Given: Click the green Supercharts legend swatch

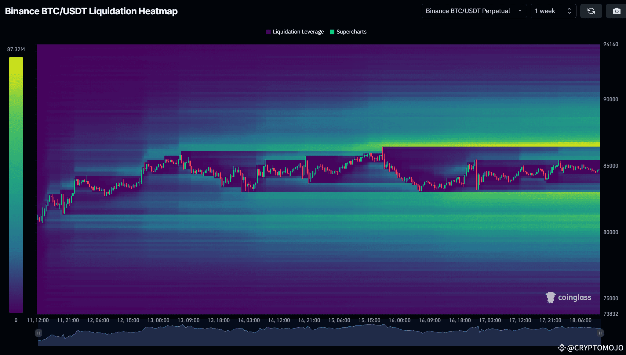Looking at the screenshot, I should tap(332, 32).
